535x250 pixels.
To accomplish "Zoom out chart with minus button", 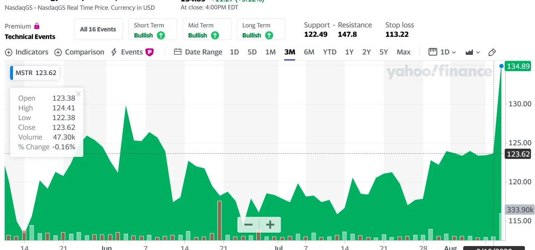I will (248, 225).
